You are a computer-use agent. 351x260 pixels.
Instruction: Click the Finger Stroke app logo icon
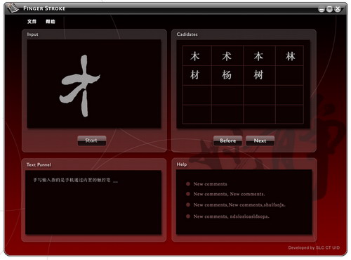13,8
